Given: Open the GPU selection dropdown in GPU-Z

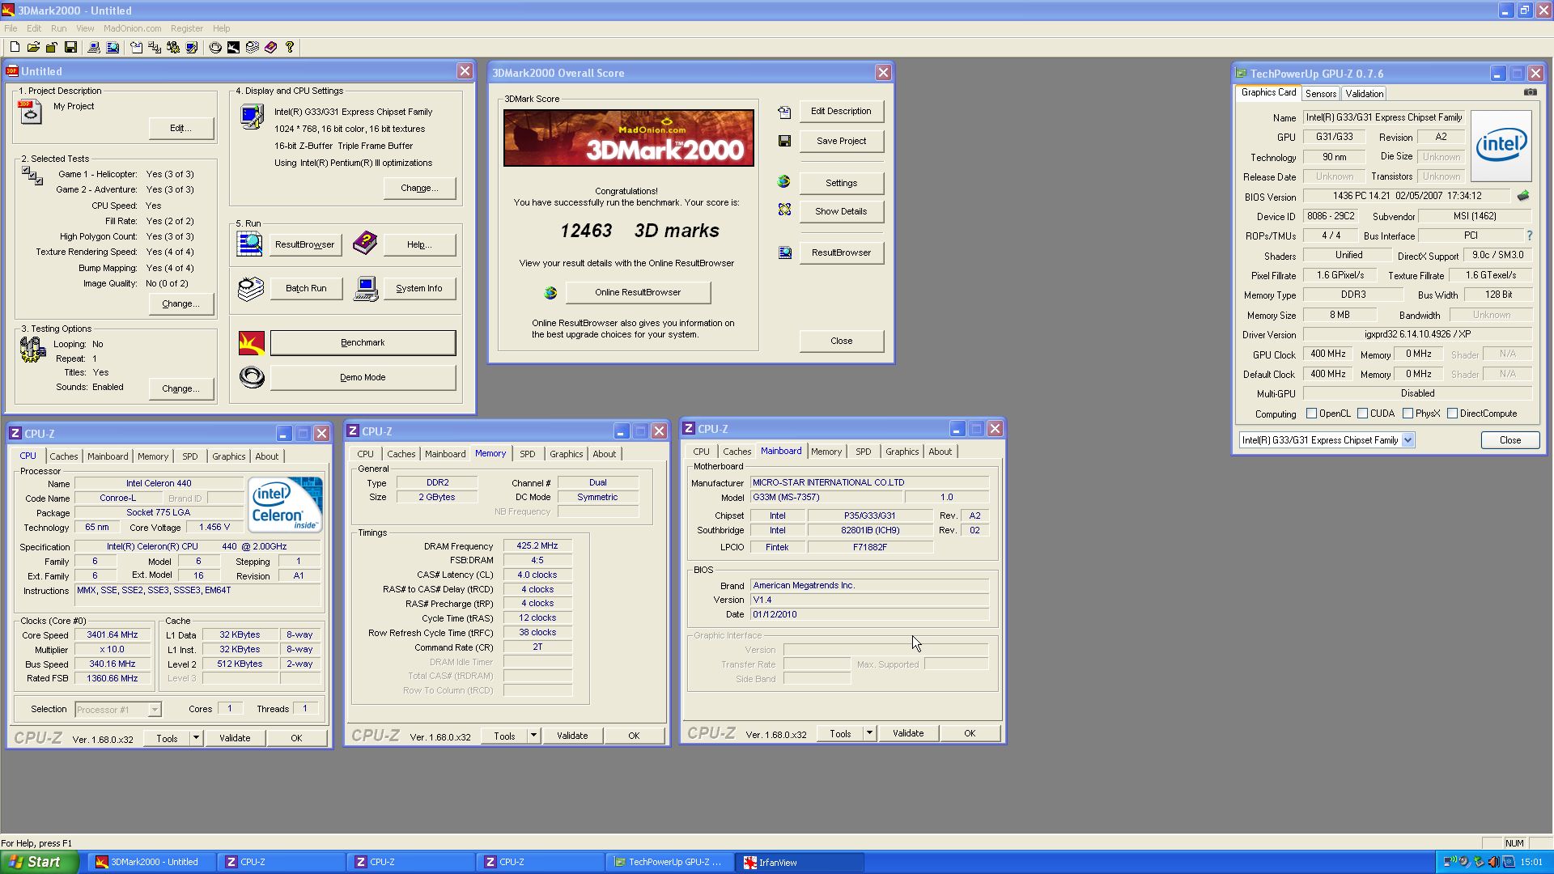Looking at the screenshot, I should (1408, 440).
